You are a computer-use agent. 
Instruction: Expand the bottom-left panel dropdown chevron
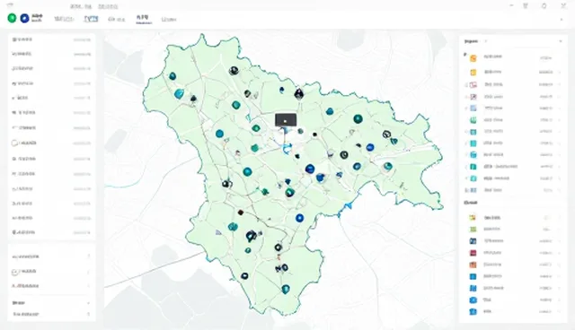88,303
